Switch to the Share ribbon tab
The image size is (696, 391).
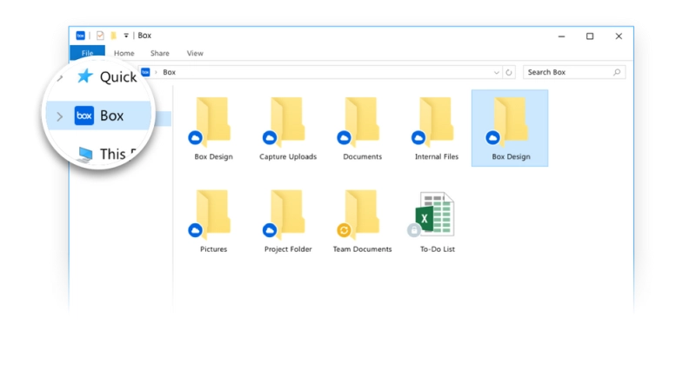[160, 53]
